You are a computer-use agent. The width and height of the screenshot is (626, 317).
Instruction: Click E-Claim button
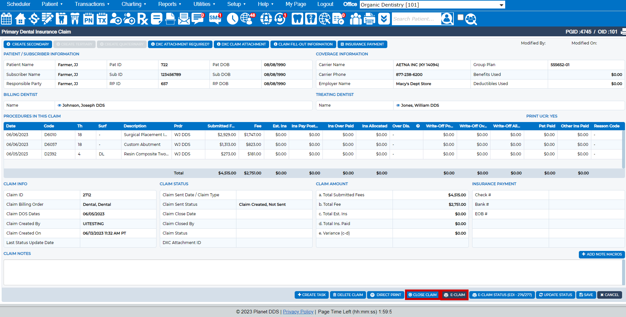(454, 295)
